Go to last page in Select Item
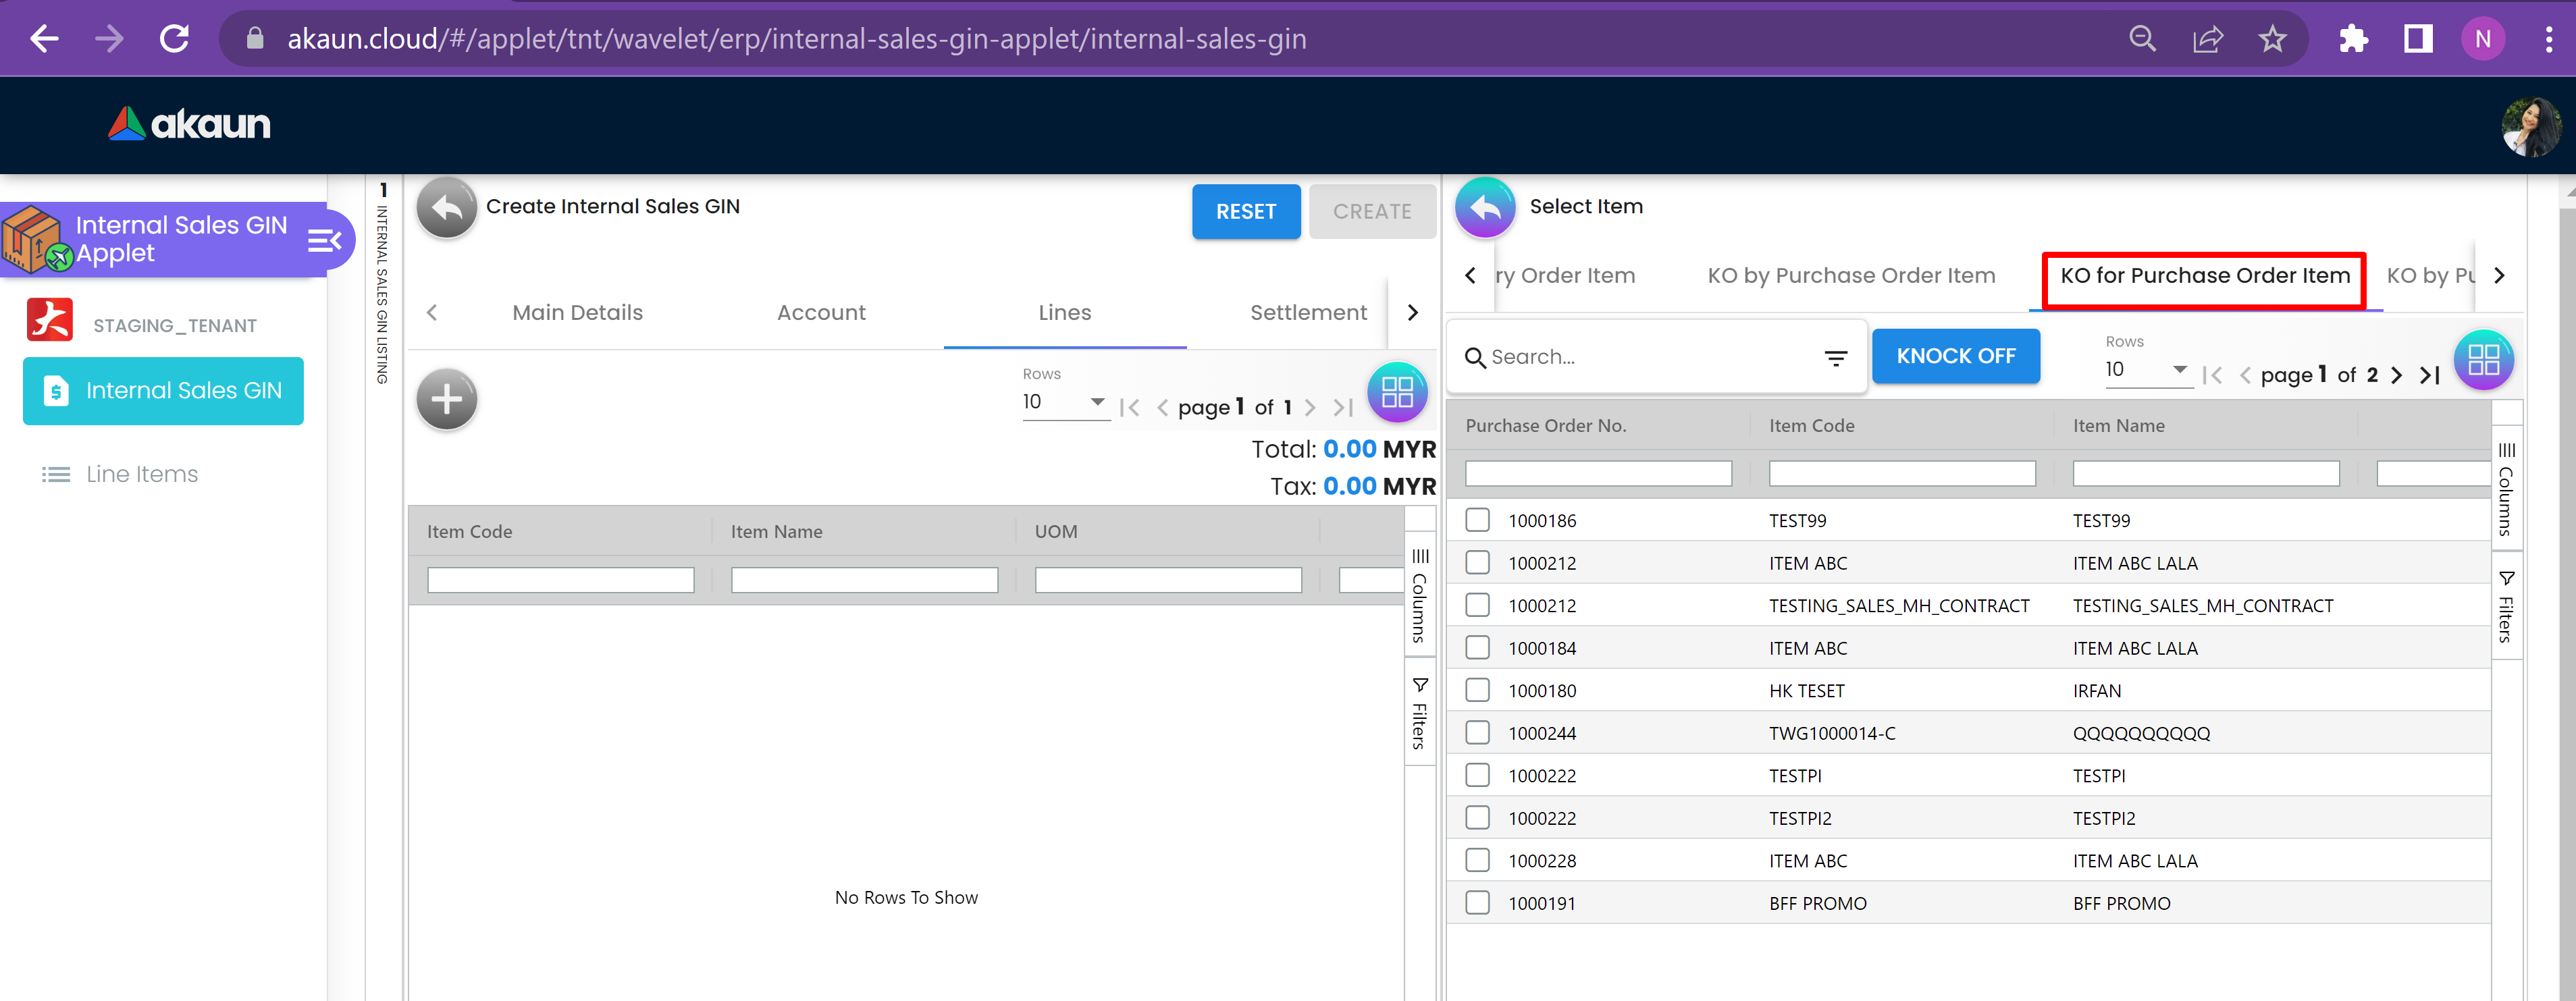 [x=2429, y=375]
